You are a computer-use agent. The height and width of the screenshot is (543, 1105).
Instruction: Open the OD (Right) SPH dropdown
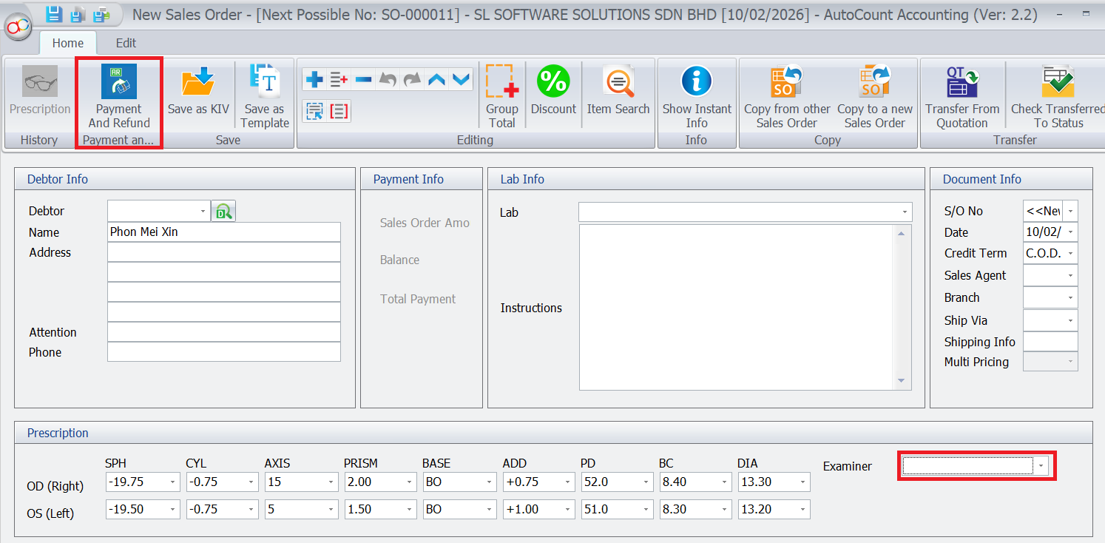[173, 482]
